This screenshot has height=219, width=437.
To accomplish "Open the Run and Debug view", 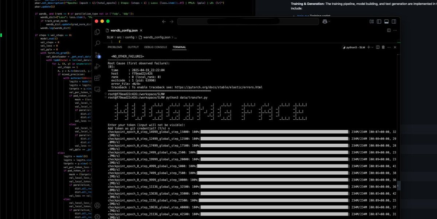I will (97, 67).
